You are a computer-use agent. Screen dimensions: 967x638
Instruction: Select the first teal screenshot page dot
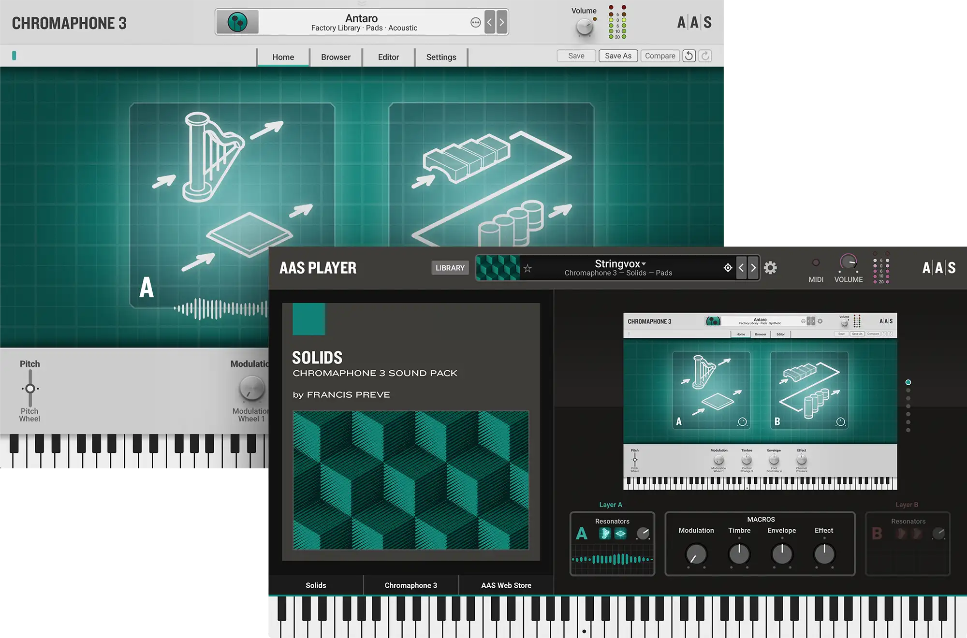908,382
